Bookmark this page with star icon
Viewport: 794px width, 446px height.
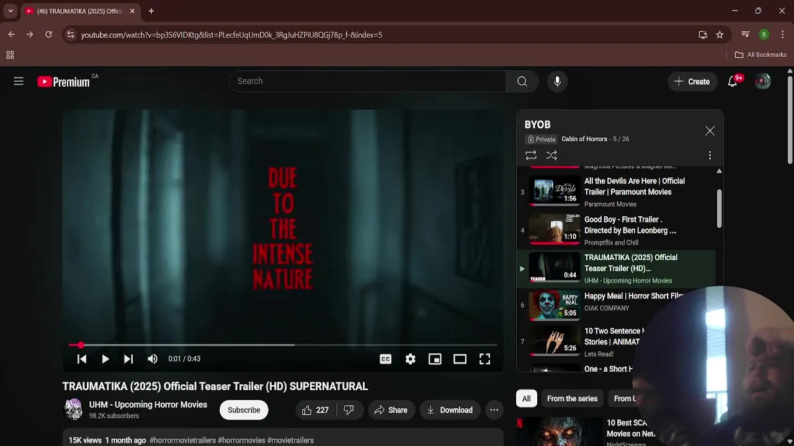tap(720, 35)
